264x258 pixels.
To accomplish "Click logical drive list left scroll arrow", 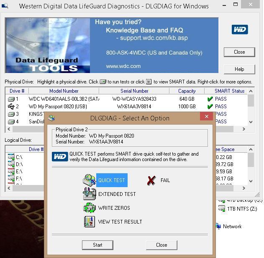I will tap(9, 188).
